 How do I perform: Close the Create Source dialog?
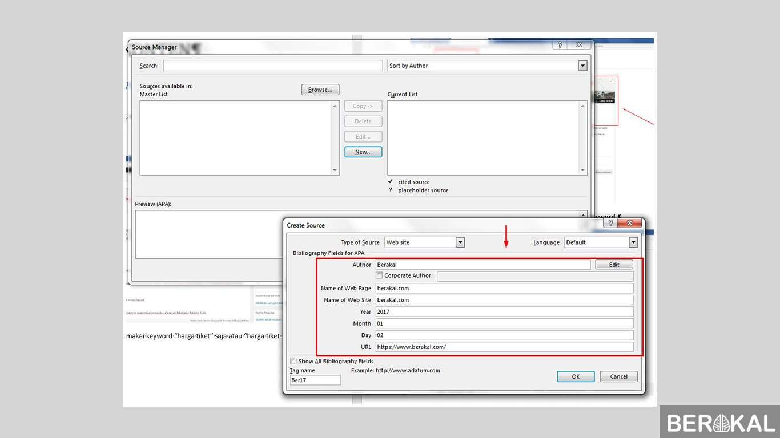coord(630,223)
